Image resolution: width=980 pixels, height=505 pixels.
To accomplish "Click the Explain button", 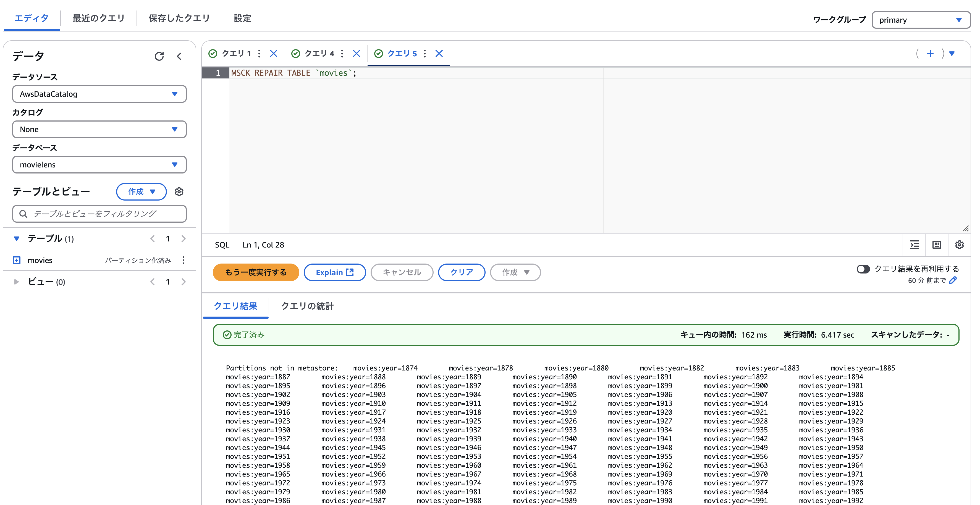I will (334, 272).
